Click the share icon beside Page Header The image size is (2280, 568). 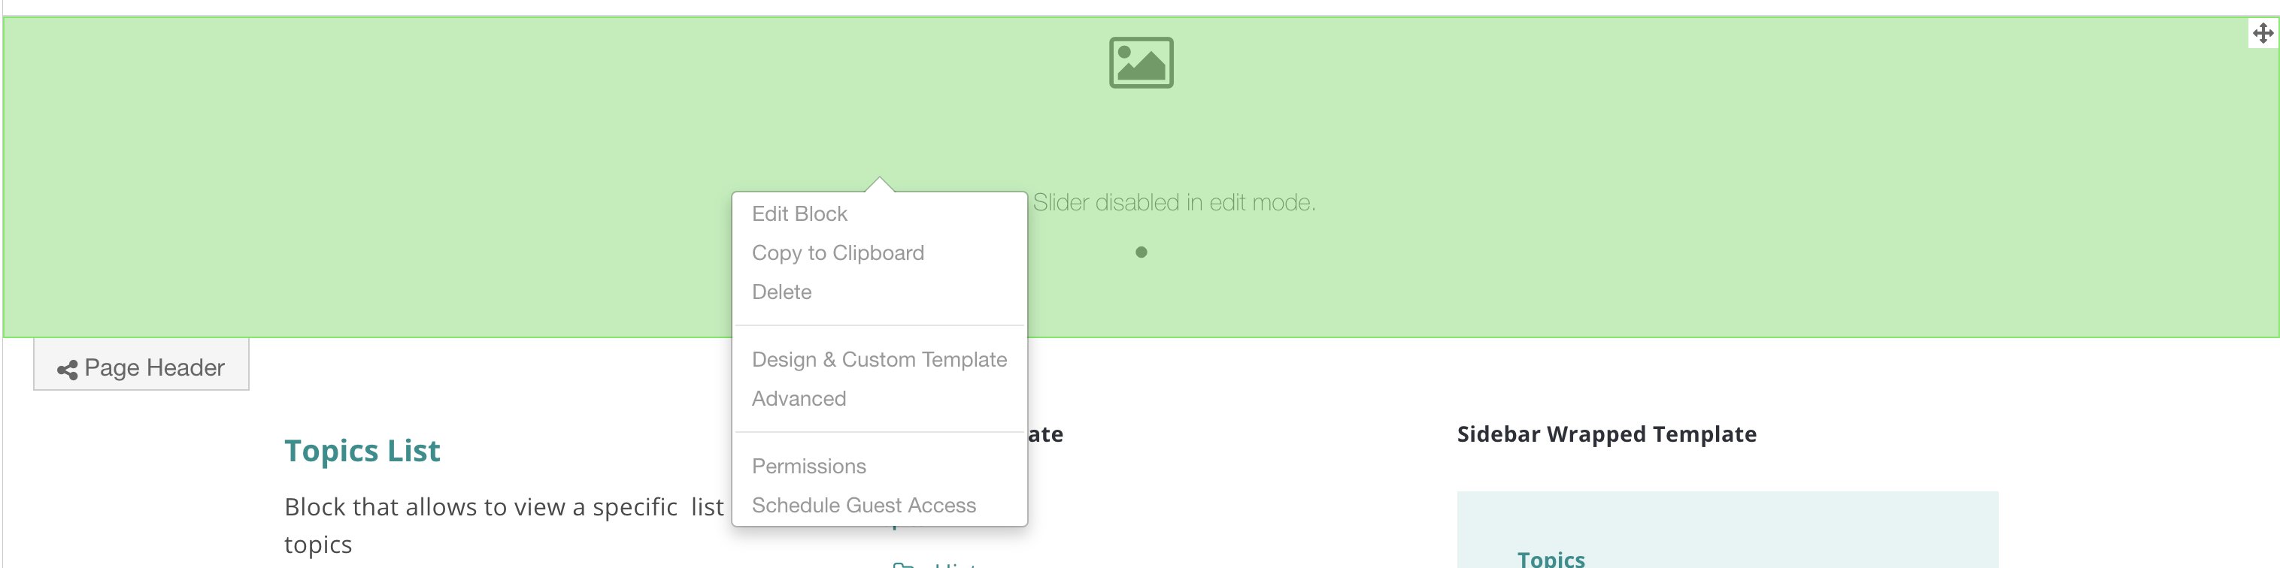tap(67, 369)
